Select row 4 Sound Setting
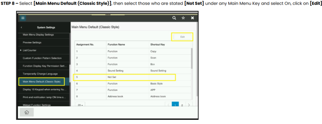 (133, 71)
